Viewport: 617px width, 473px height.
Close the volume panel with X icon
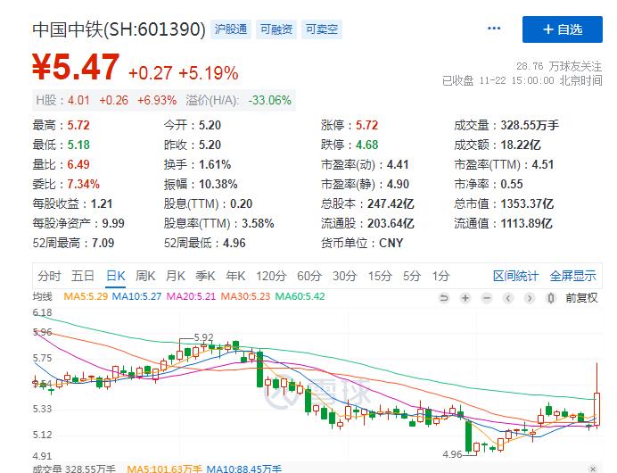(593, 469)
